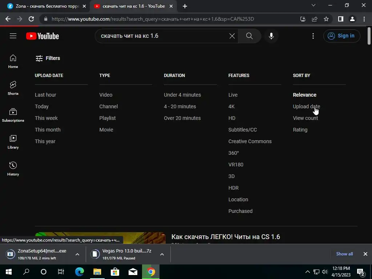Select Playlist type filter

coord(108,118)
